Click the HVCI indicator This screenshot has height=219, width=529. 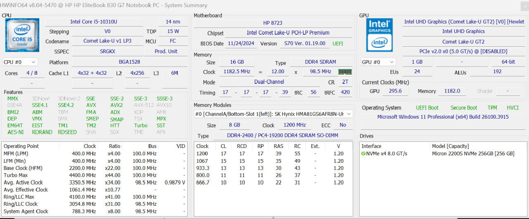click(513, 108)
